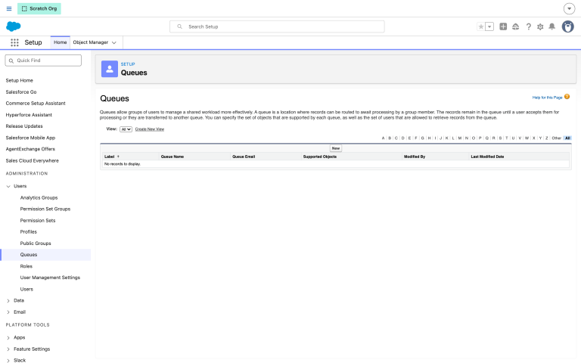
Task: Open the View dropdown set to All
Action: tap(126, 129)
